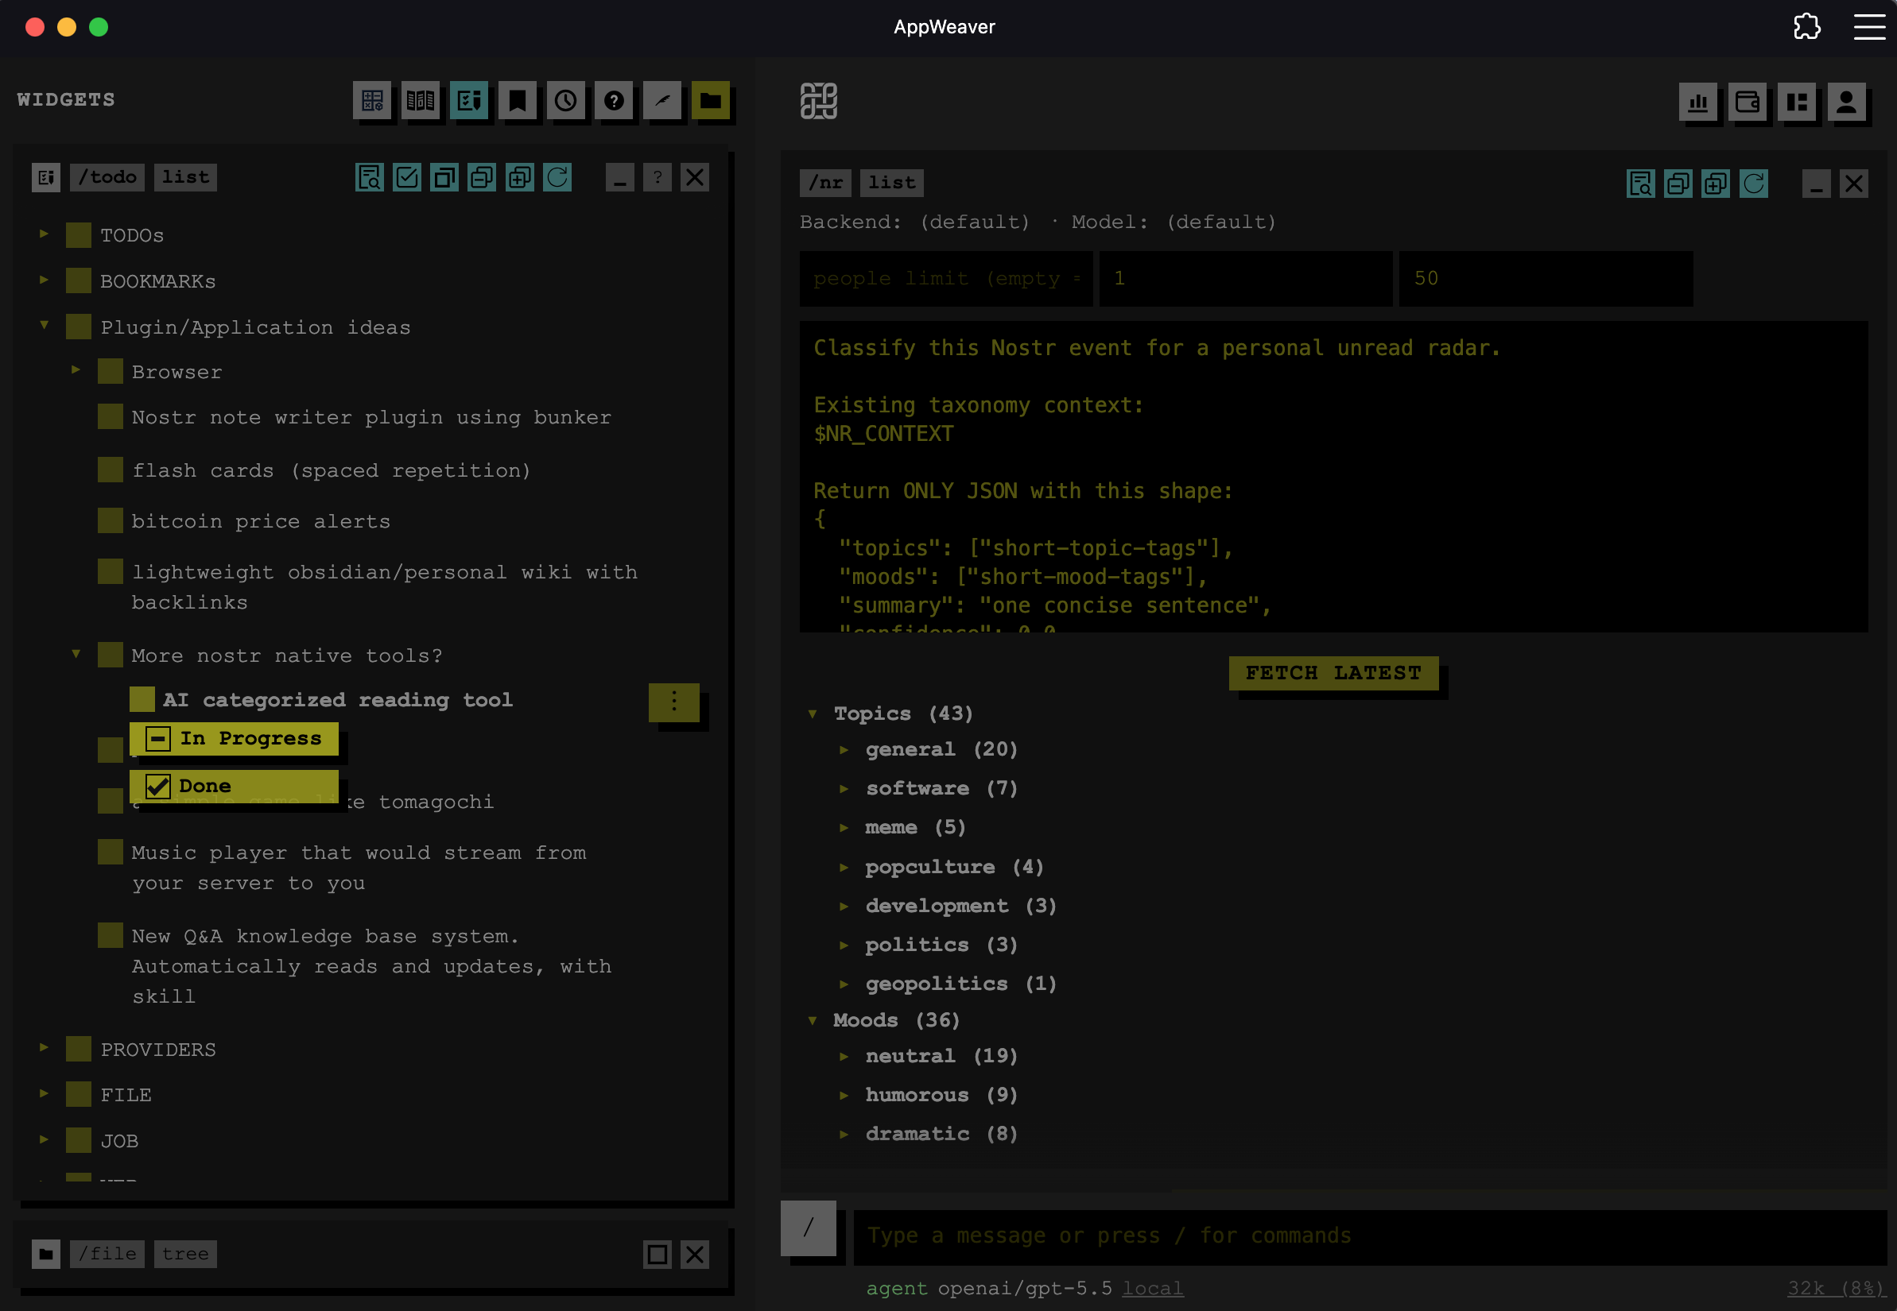Screen dimensions: 1897x1311
Task: Select the todo checklist widget
Action: pos(469,101)
